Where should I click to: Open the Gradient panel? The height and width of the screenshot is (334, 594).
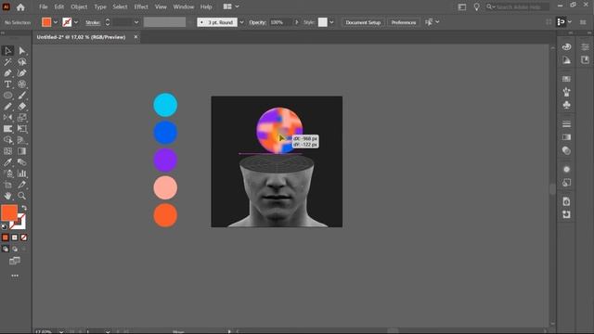[x=566, y=137]
